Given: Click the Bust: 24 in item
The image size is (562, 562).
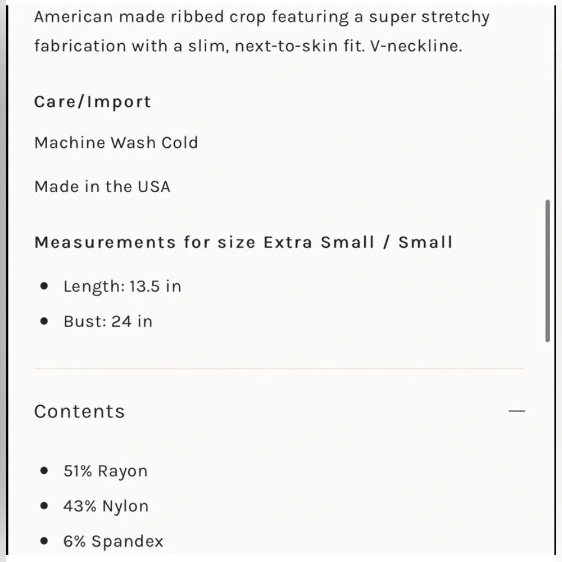Looking at the screenshot, I should (x=108, y=321).
